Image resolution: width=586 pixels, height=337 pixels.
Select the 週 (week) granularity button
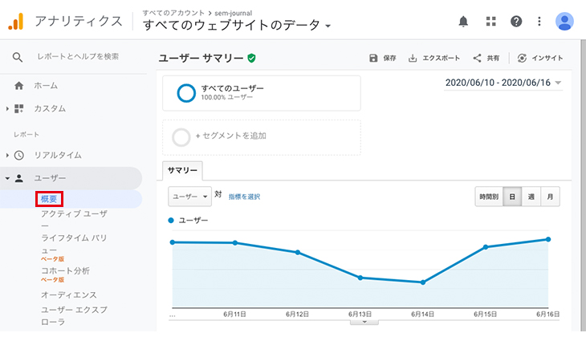pyautogui.click(x=531, y=197)
